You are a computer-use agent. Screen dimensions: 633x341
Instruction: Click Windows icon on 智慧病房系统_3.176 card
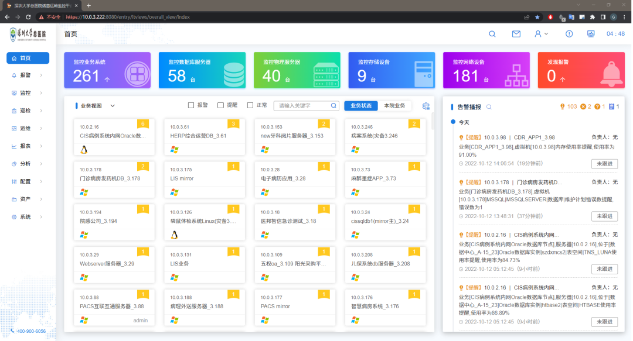pos(355,321)
